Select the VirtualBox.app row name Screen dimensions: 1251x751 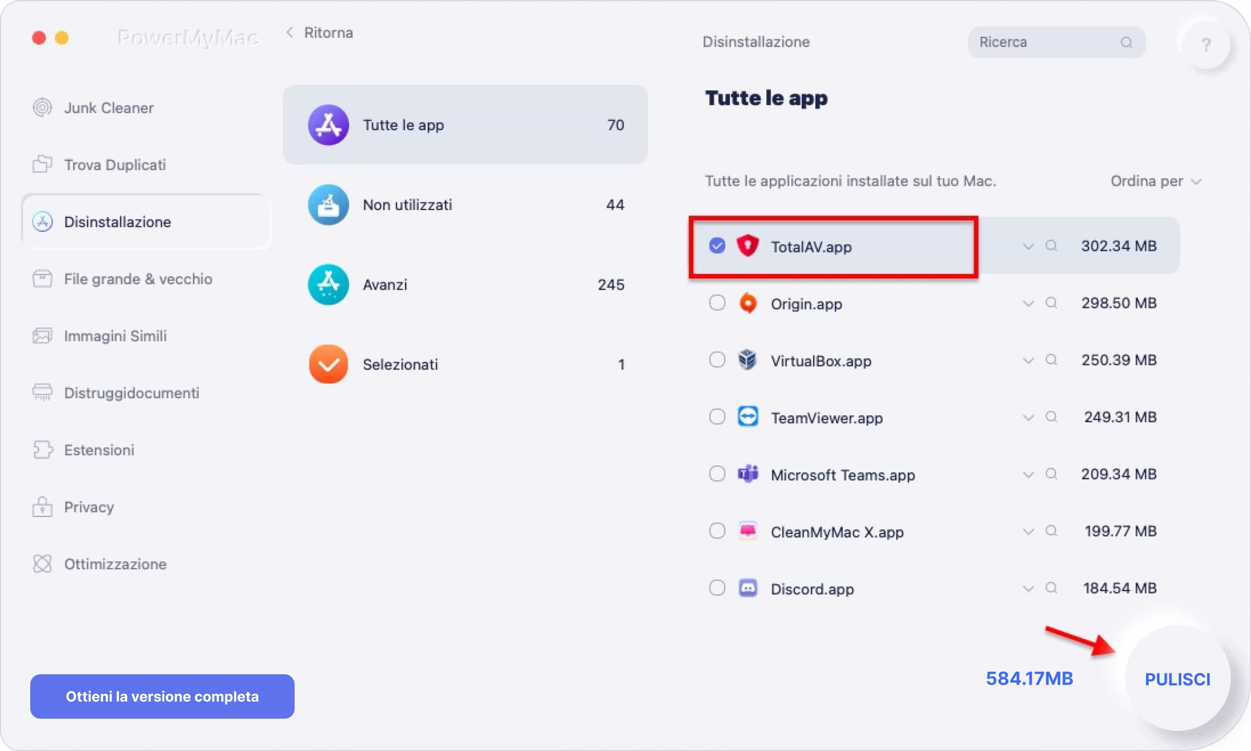point(821,361)
